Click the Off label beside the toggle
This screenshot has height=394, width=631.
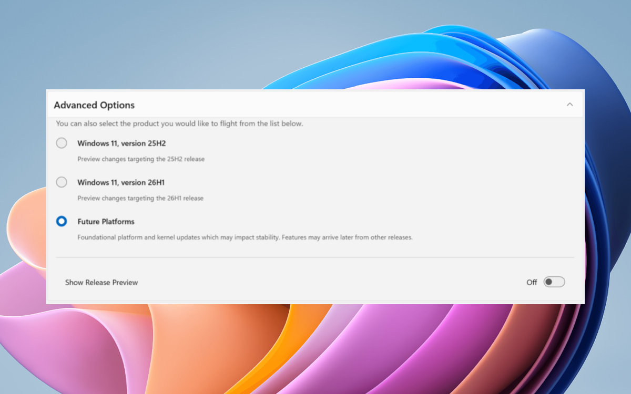[531, 282]
